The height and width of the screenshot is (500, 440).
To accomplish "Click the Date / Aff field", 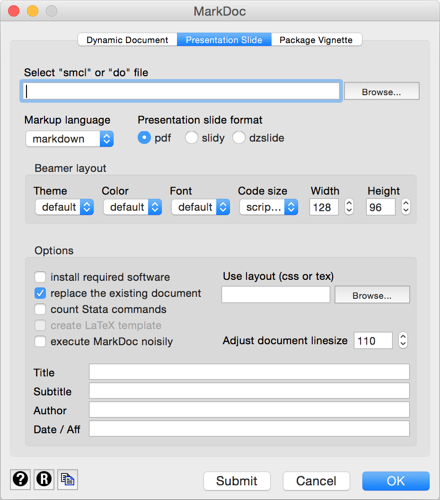I will pos(249,429).
